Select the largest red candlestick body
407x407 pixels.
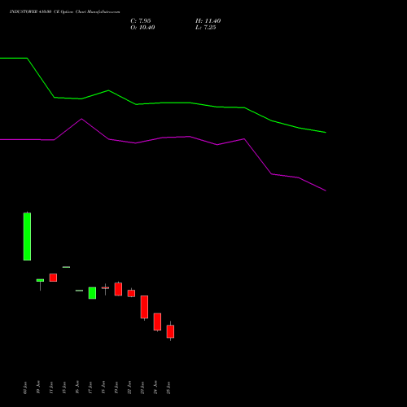coord(144,307)
